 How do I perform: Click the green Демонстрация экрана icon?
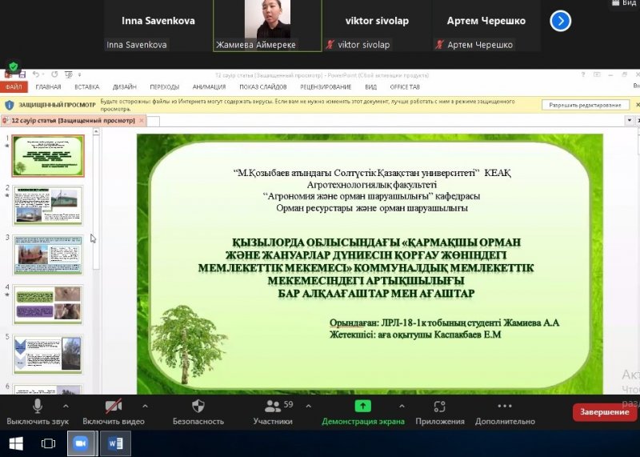pyautogui.click(x=362, y=407)
